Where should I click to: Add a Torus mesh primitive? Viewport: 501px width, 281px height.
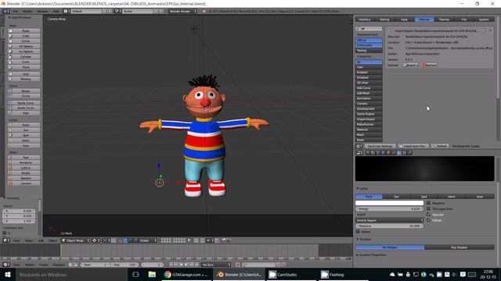(24, 67)
